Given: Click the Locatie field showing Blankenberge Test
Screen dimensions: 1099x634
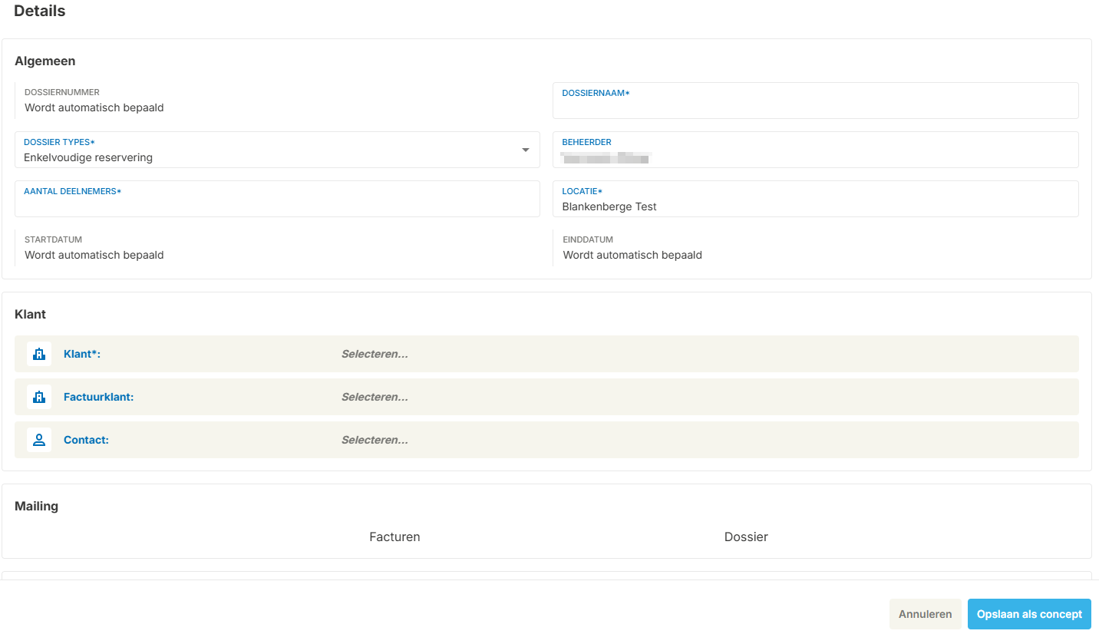Looking at the screenshot, I should (816, 199).
